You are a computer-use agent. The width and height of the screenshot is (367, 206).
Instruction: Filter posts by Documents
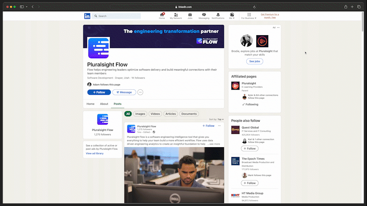tap(189, 114)
